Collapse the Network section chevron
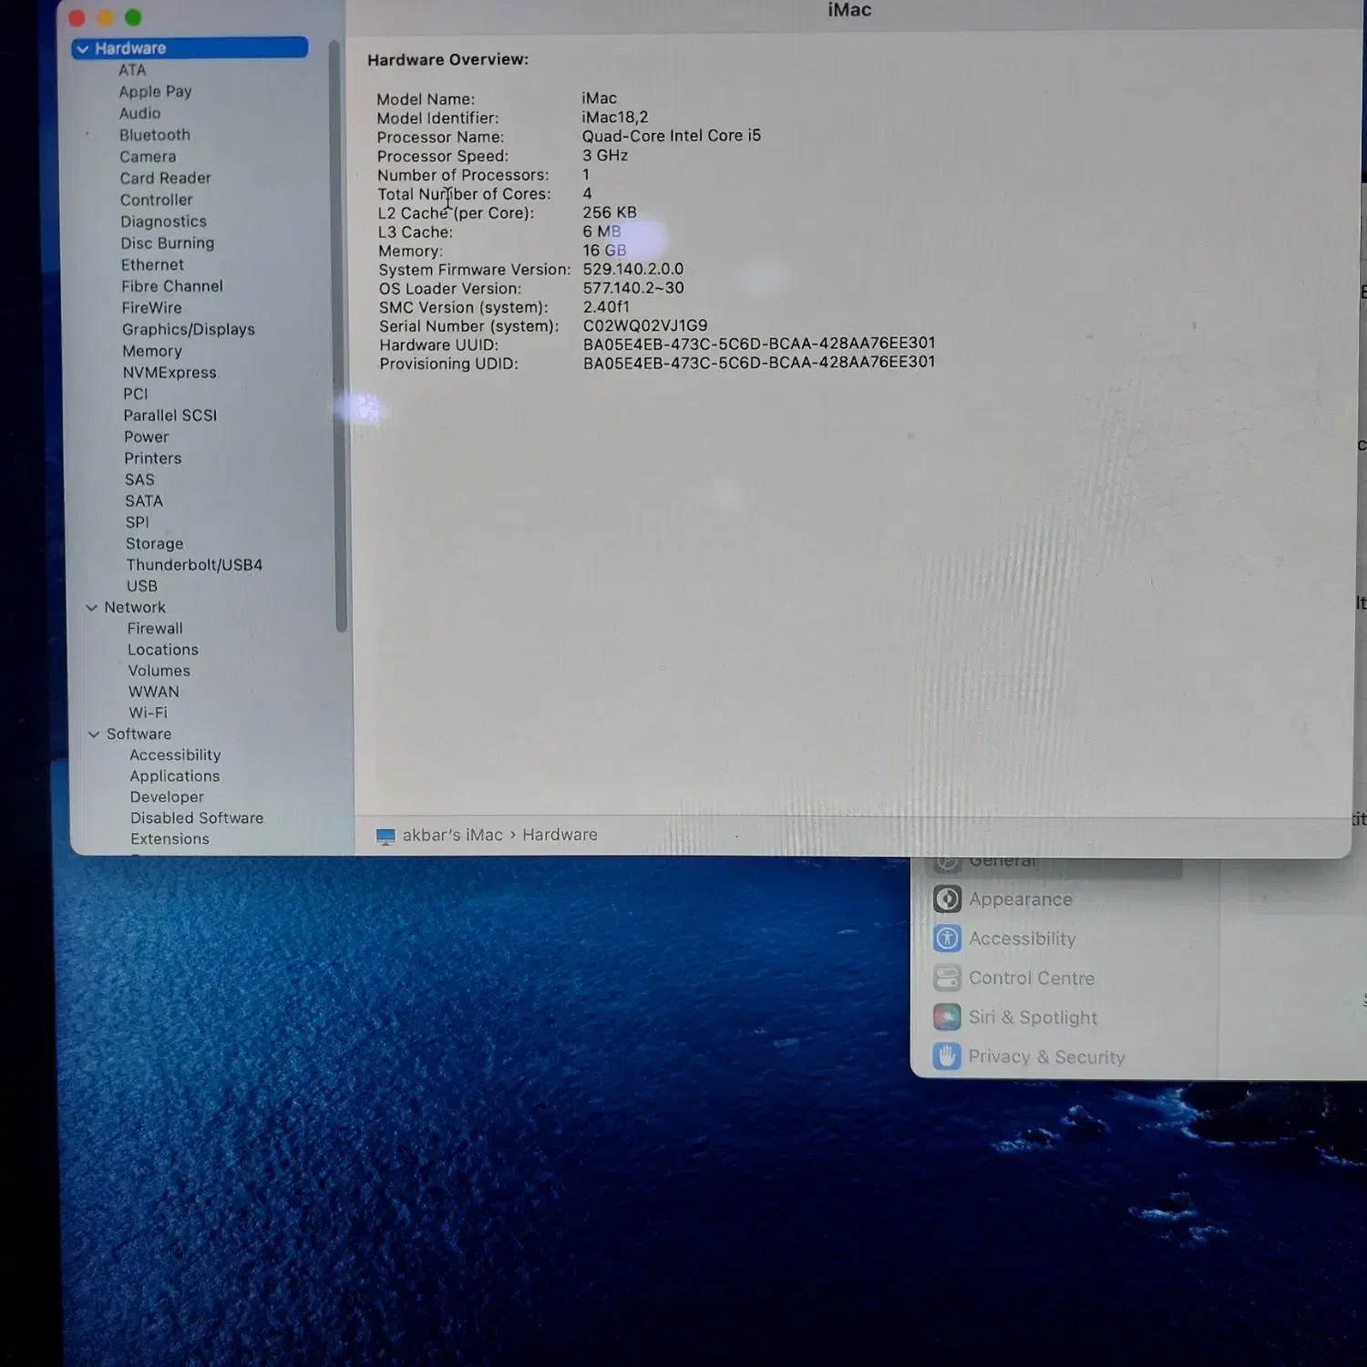Viewport: 1367px width, 1367px height. point(91,608)
